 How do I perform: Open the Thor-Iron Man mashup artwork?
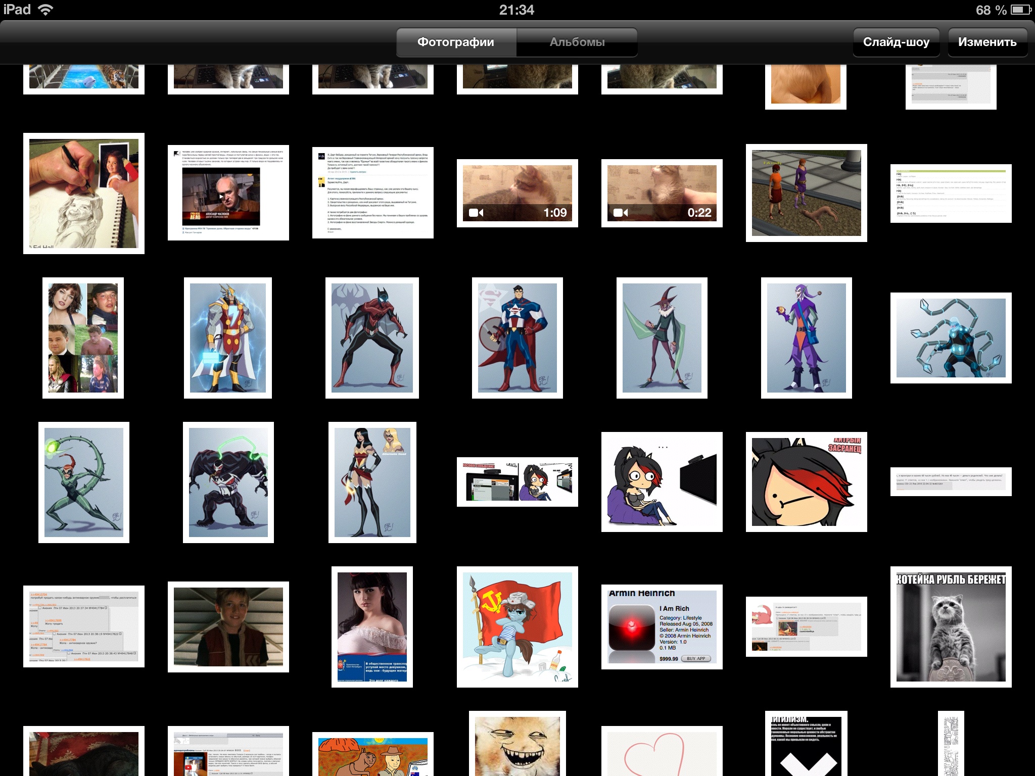228,337
